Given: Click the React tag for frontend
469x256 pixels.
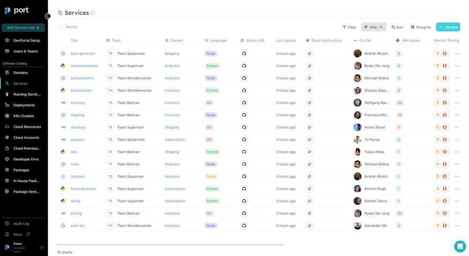Looking at the screenshot, I should coord(211,176).
